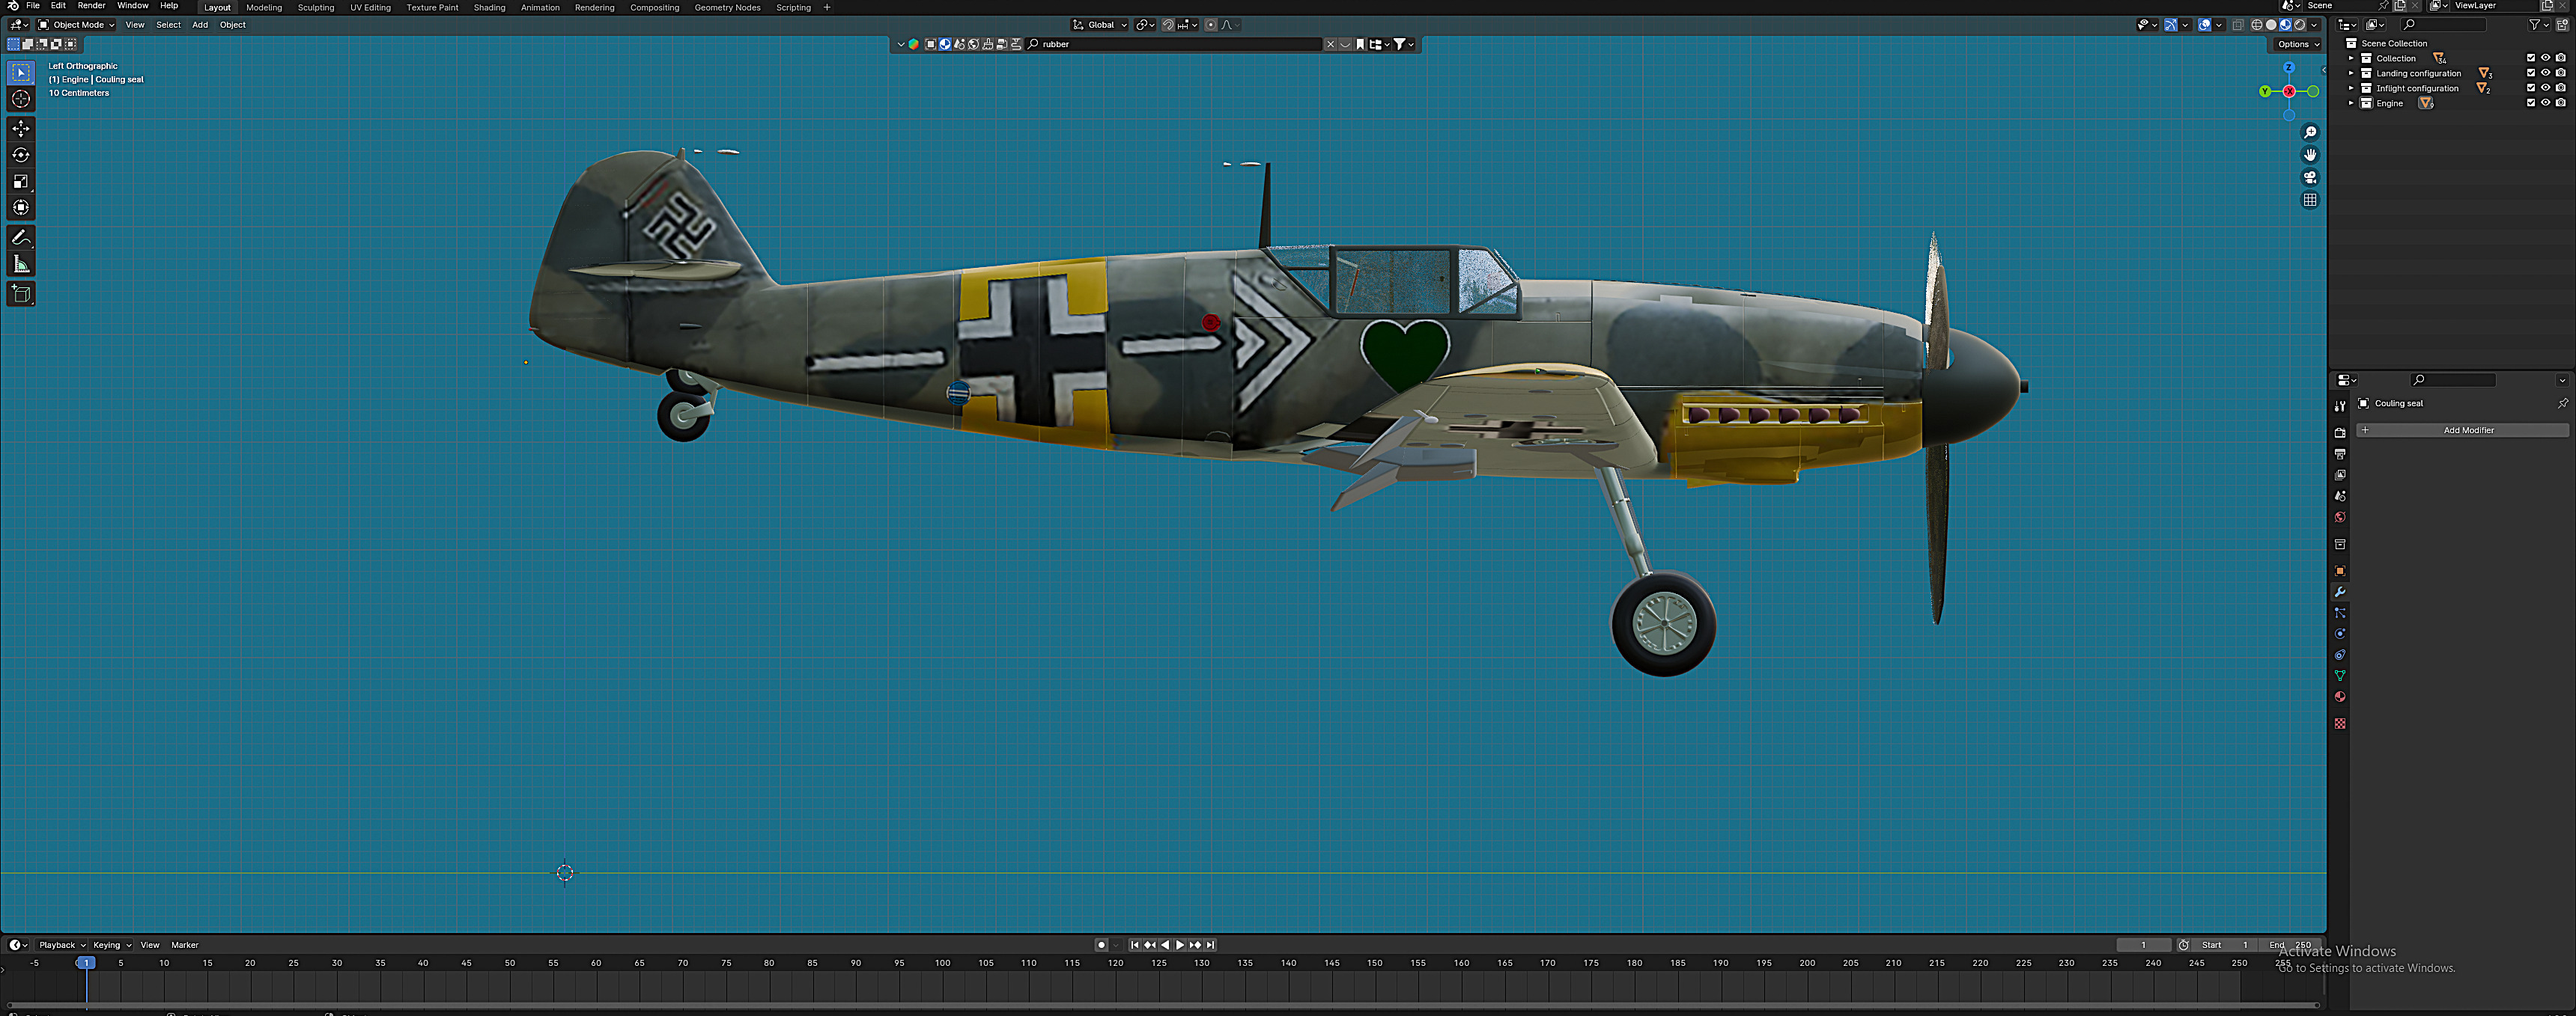Open the Modifiers wrench tab
Viewport: 2576px width, 1016px height.
click(x=2340, y=591)
